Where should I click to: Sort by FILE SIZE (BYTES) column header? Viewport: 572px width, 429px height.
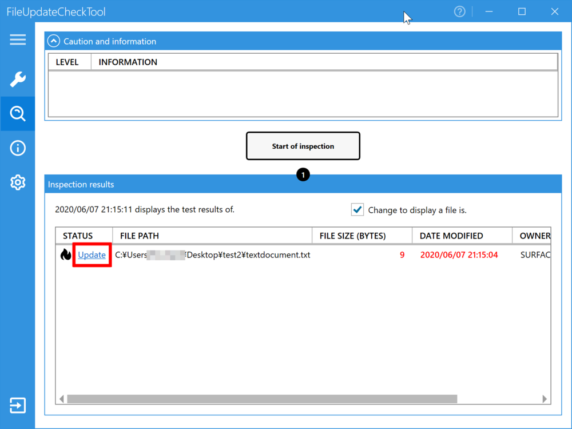click(x=362, y=236)
